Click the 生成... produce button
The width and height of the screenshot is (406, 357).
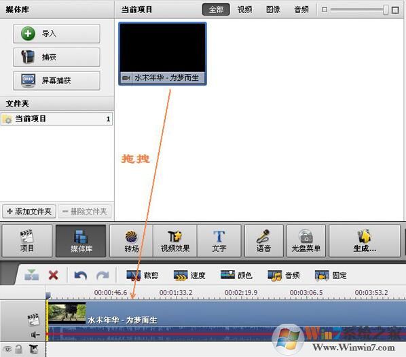(x=365, y=241)
